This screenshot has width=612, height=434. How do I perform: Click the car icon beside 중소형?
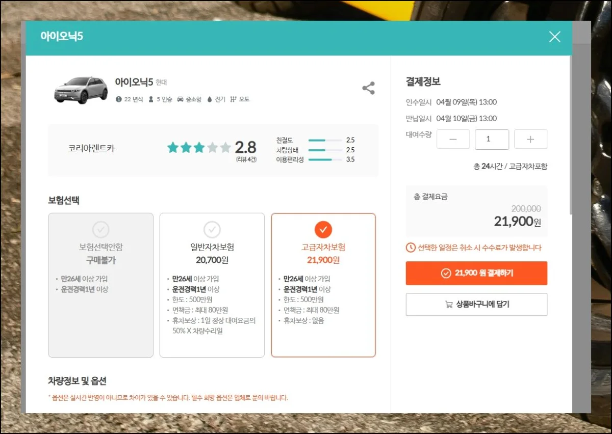pos(181,99)
